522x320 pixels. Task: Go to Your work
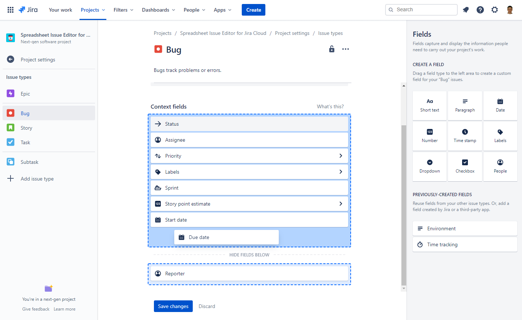pos(61,10)
